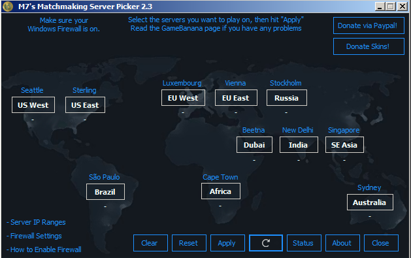Click the app icon in title bar

8,7
